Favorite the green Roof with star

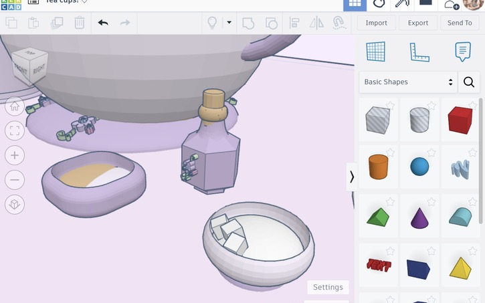(x=391, y=201)
